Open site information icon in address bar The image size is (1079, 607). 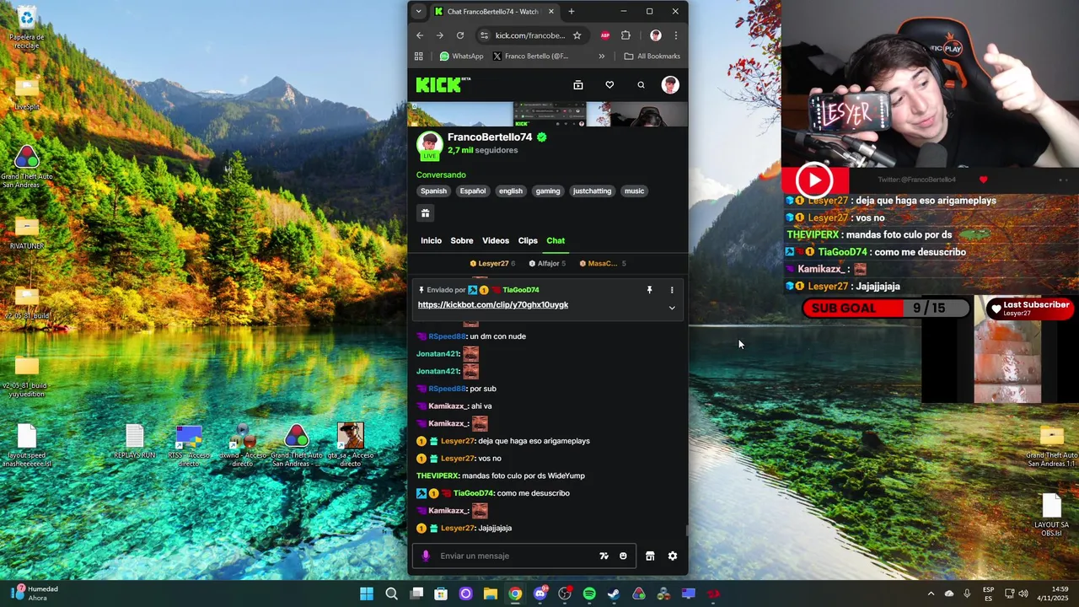pyautogui.click(x=484, y=35)
